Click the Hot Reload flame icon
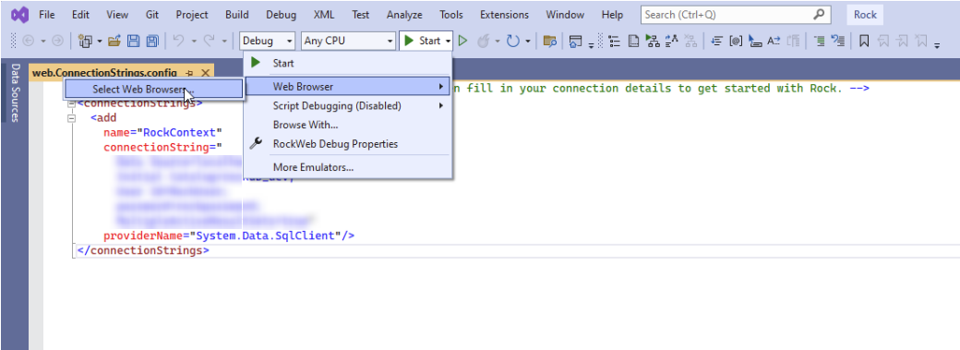This screenshot has width=960, height=350. pyautogui.click(x=483, y=41)
